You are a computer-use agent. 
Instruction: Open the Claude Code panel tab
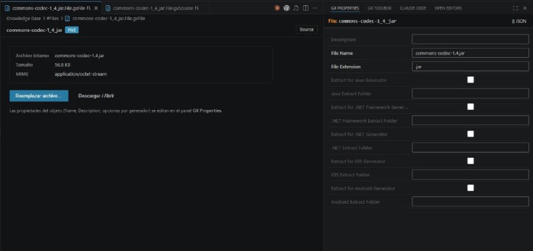(x=413, y=8)
